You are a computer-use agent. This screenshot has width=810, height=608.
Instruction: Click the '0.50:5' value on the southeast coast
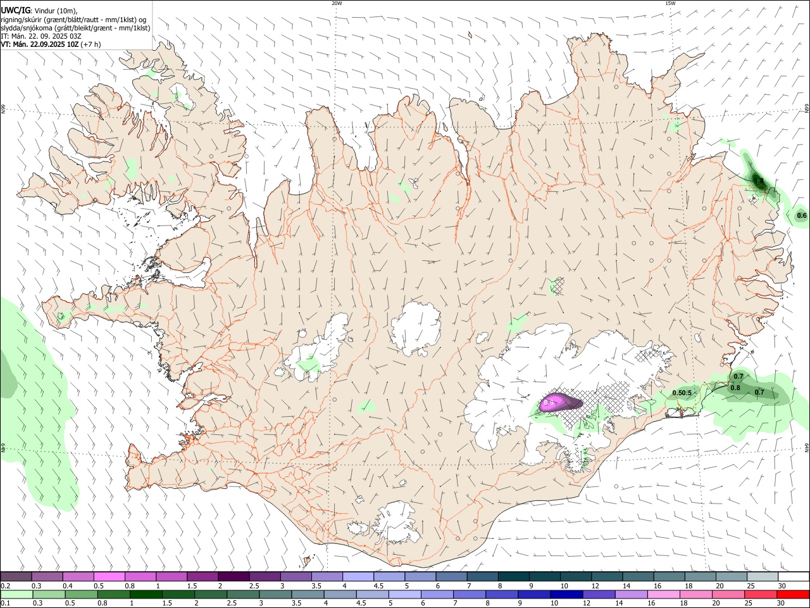click(682, 393)
